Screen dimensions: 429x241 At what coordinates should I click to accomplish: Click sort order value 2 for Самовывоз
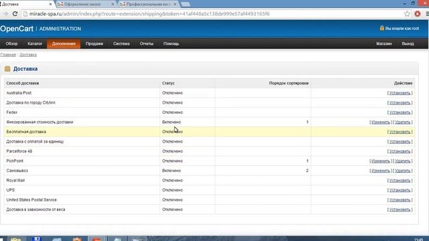[307, 171]
